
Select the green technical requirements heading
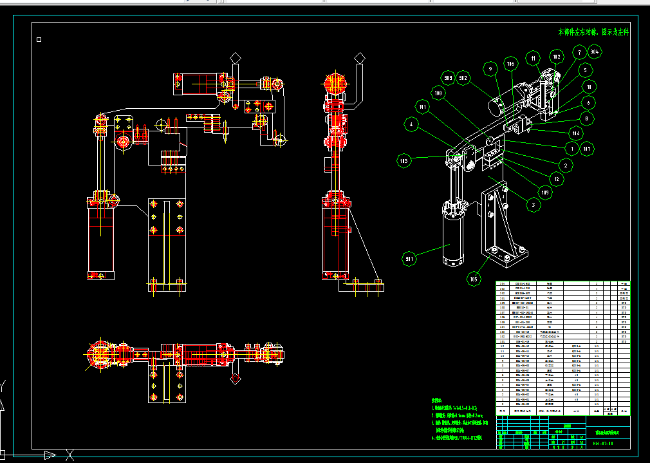(436, 401)
